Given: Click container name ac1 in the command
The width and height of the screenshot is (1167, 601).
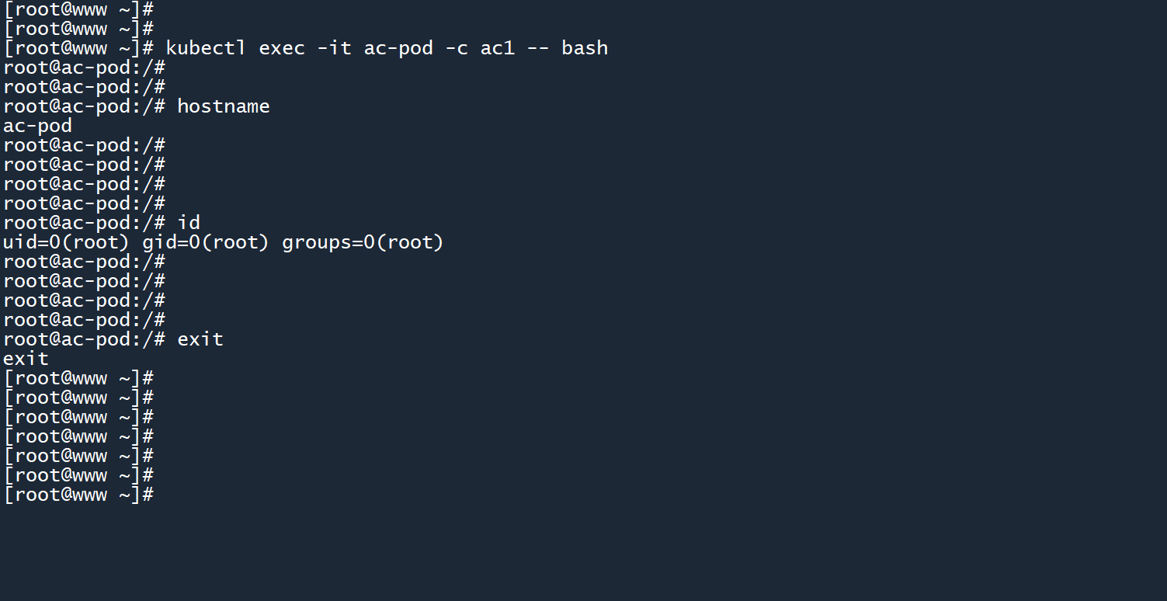Looking at the screenshot, I should click(497, 48).
